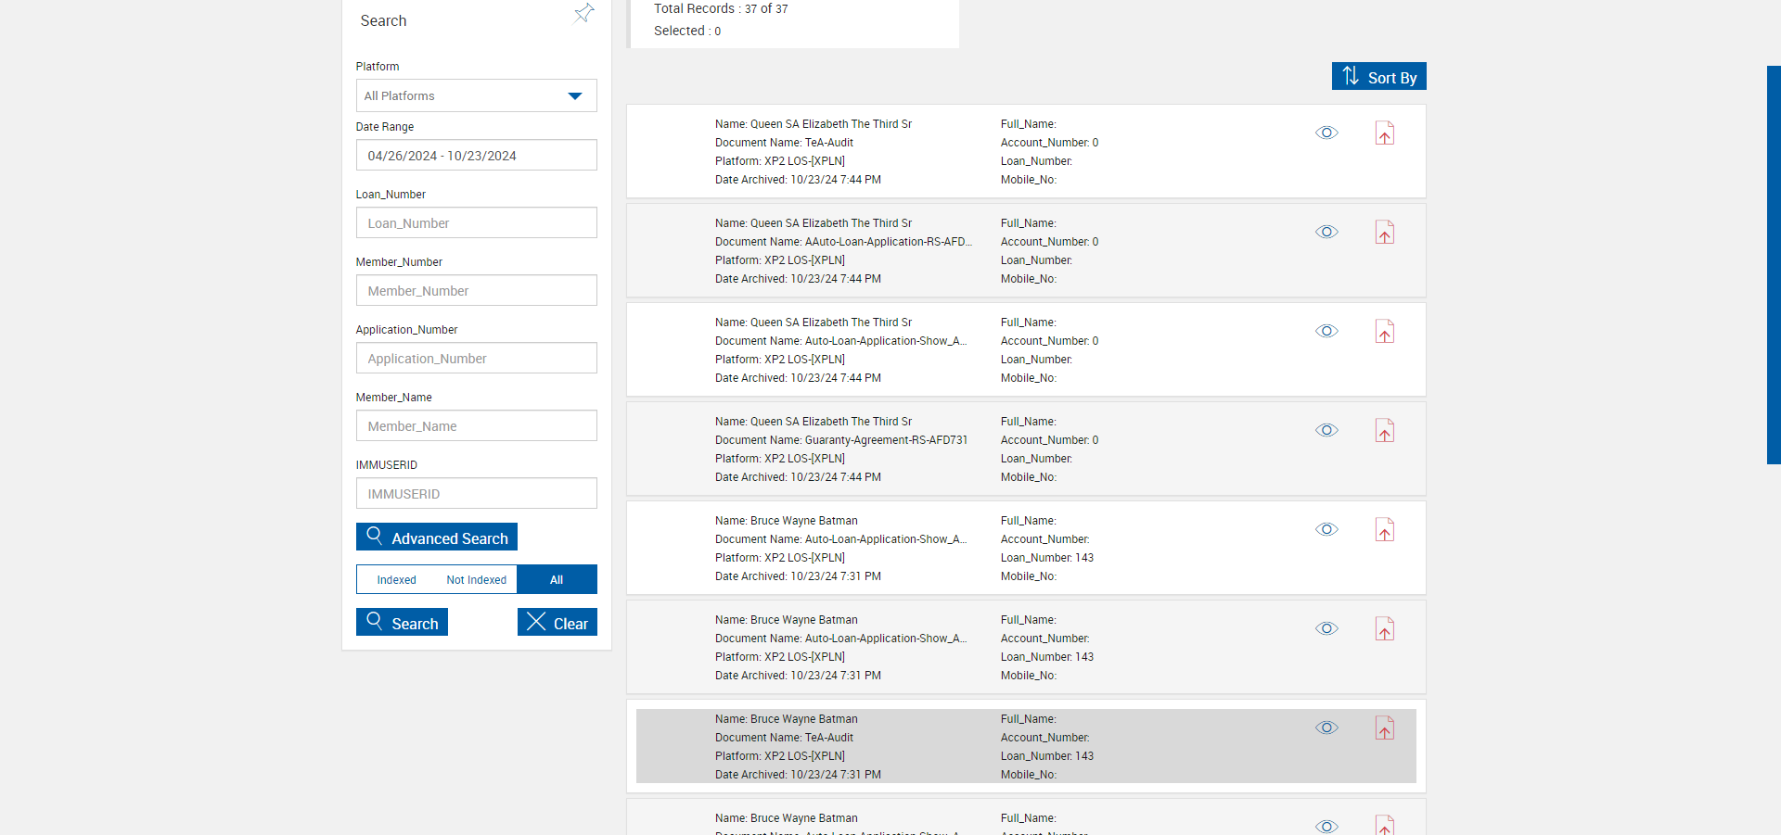Select the Queen Elizabeth TeA-Audit record row

click(1026, 151)
